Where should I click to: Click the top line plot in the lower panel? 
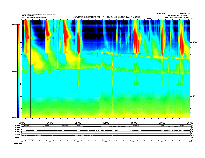106,126
